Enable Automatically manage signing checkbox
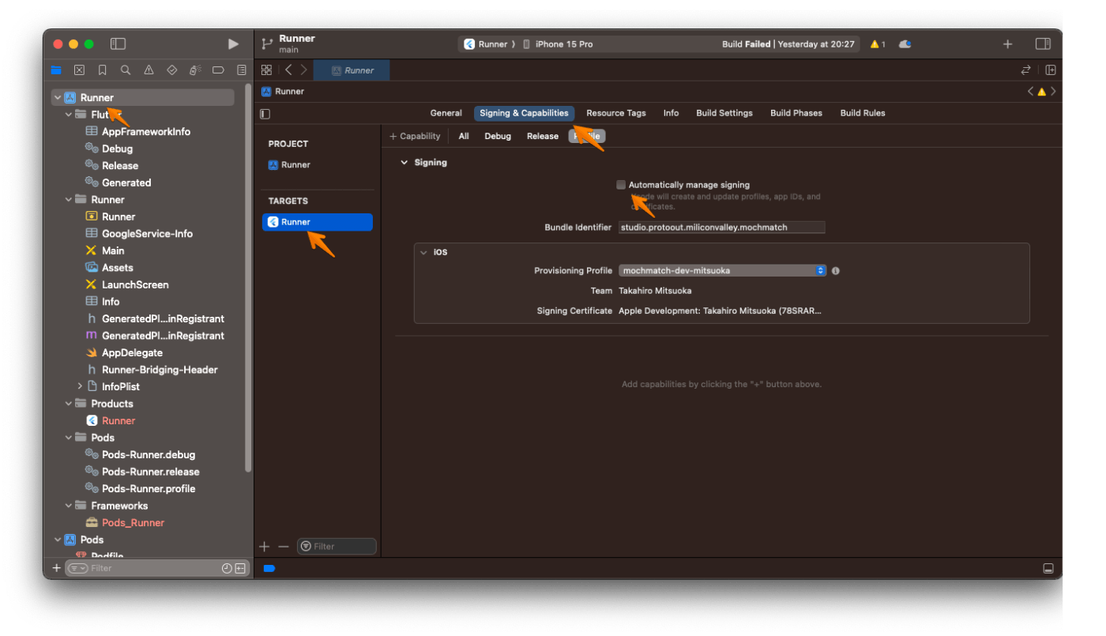 [x=621, y=185]
